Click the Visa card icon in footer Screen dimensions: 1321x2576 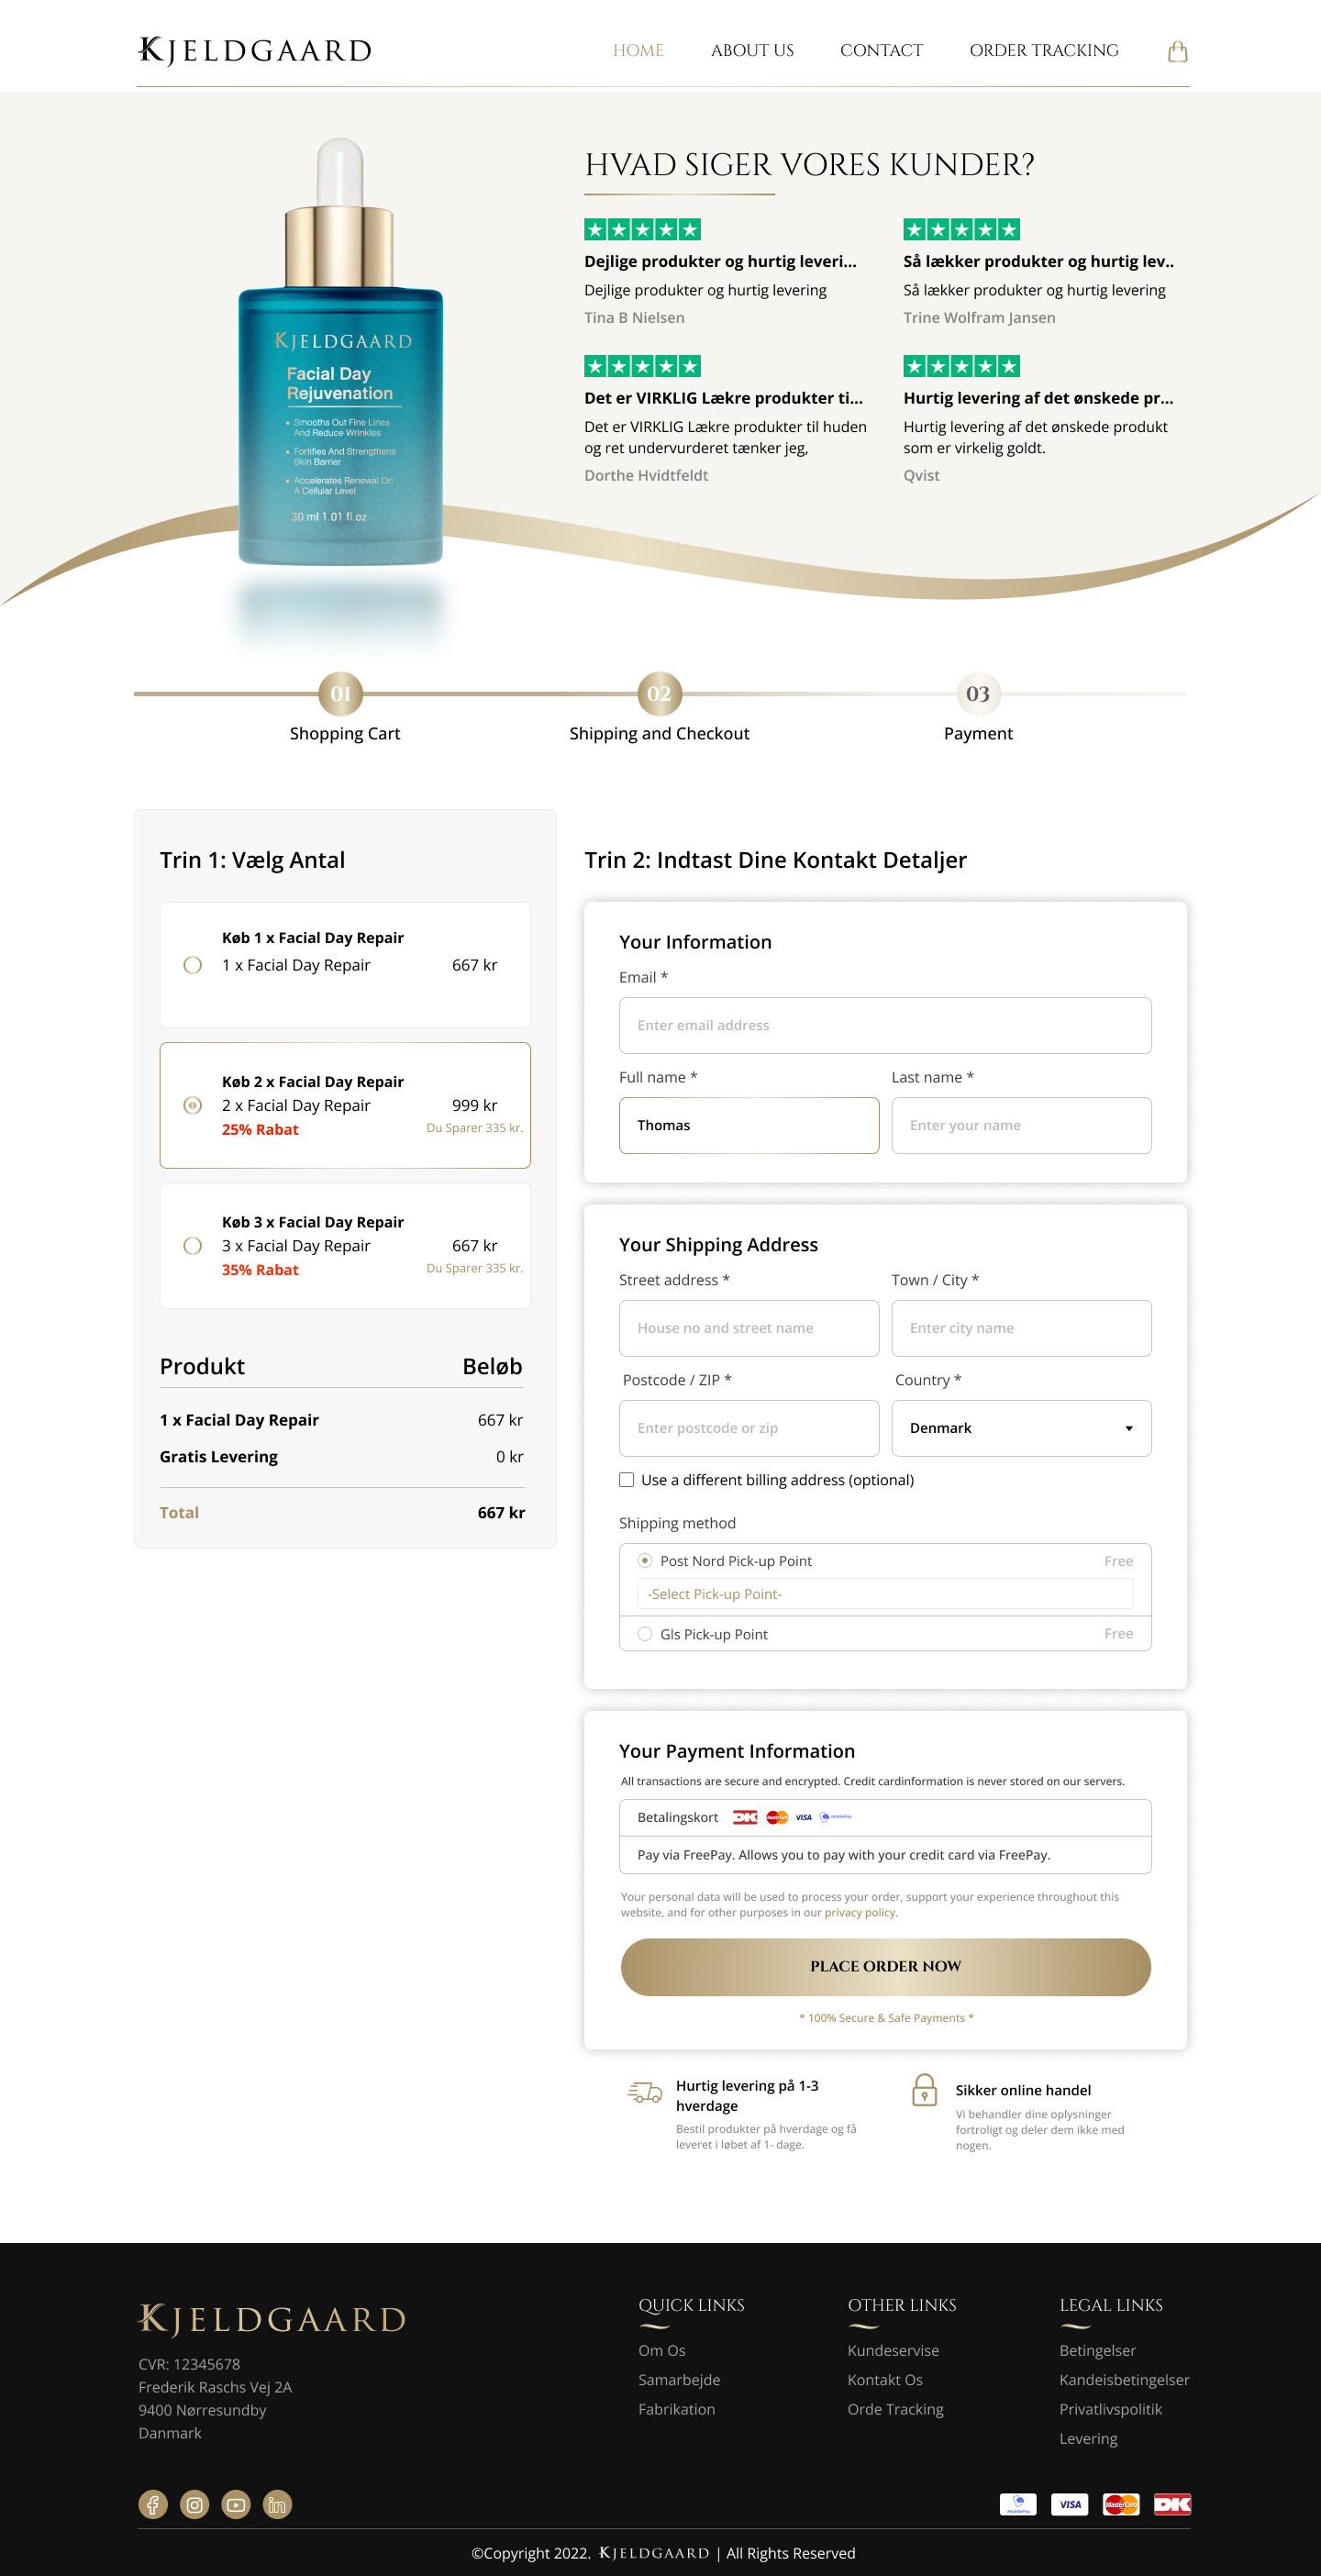(x=1069, y=2504)
